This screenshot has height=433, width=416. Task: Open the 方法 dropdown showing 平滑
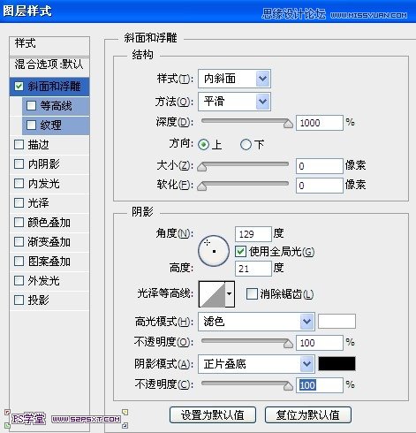click(234, 102)
